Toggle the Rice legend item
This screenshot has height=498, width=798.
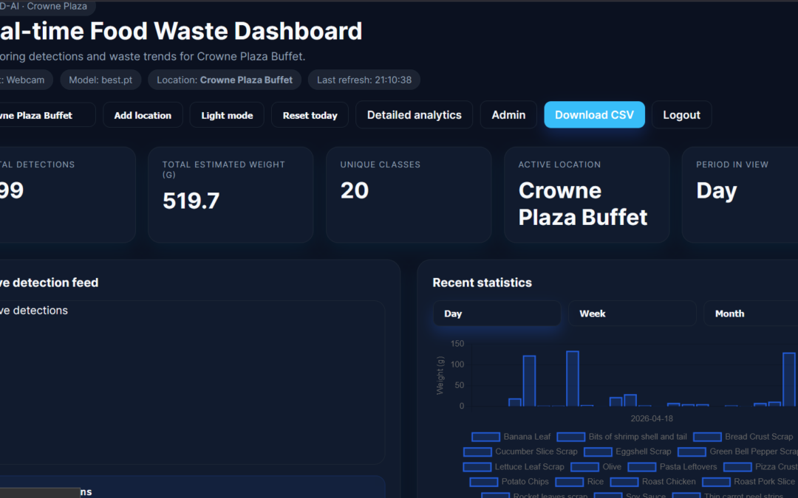click(x=580, y=481)
